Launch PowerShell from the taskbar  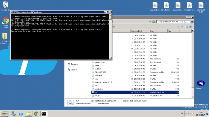click(21, 114)
